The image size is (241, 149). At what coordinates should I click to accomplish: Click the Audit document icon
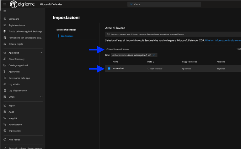(x=5, y=112)
